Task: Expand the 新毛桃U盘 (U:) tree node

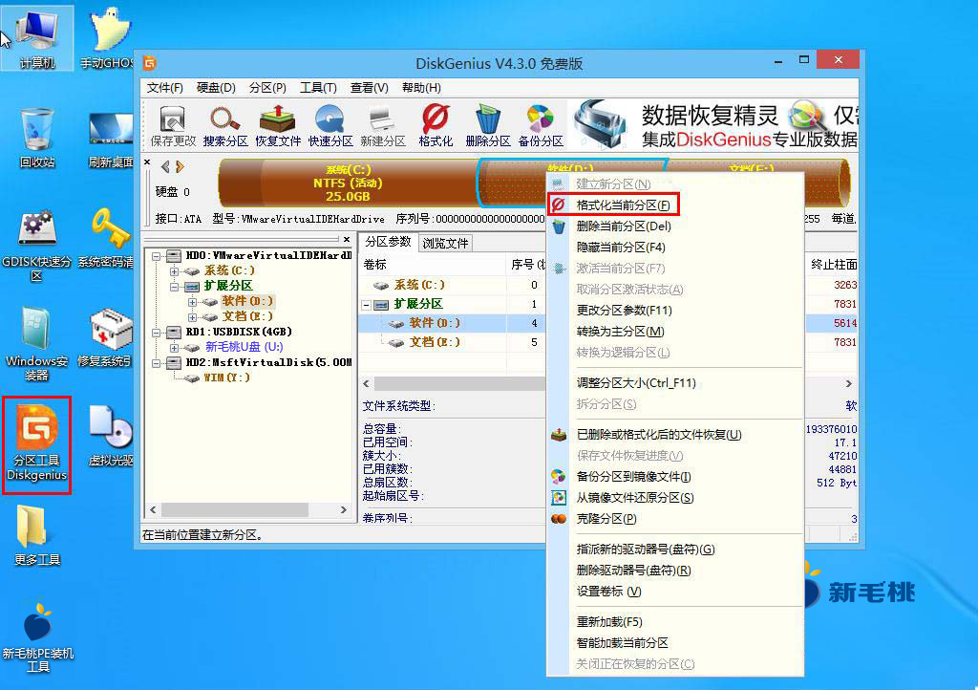Action: click(174, 348)
